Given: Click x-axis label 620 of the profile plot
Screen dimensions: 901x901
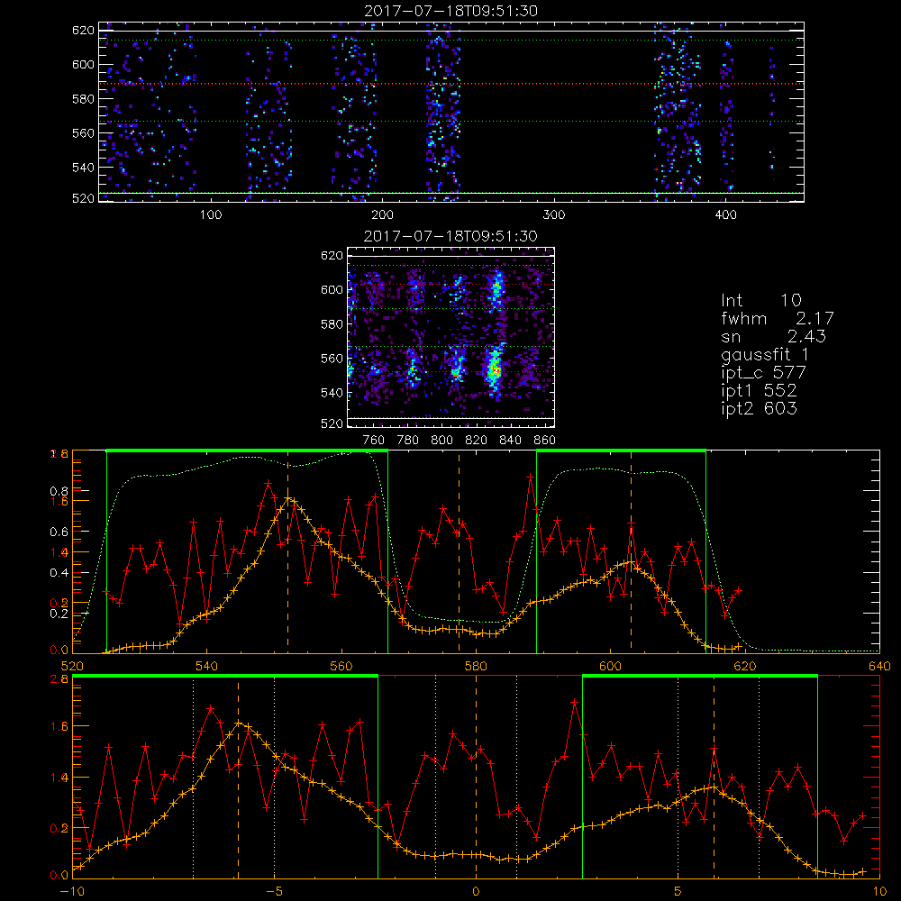Looking at the screenshot, I should click(745, 666).
